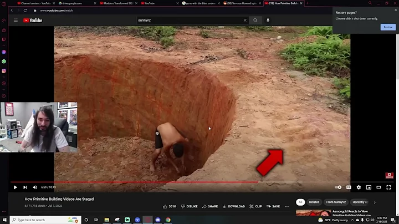Click into the YouTube search field
Image resolution: width=399 pixels, height=224 pixels.
[190, 21]
